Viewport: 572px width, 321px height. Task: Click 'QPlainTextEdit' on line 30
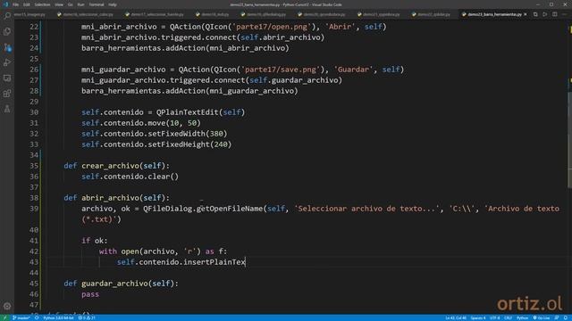[188, 112]
